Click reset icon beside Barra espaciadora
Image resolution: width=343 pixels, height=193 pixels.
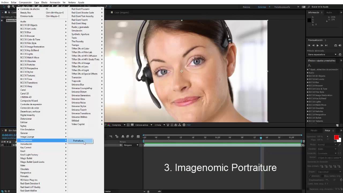[340, 54]
